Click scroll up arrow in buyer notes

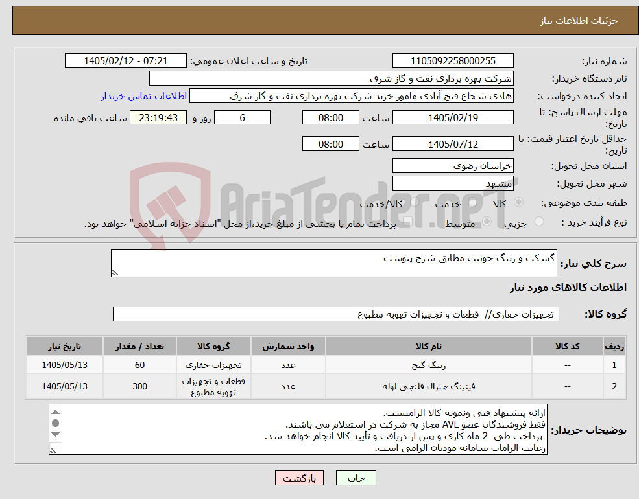[x=56, y=412]
